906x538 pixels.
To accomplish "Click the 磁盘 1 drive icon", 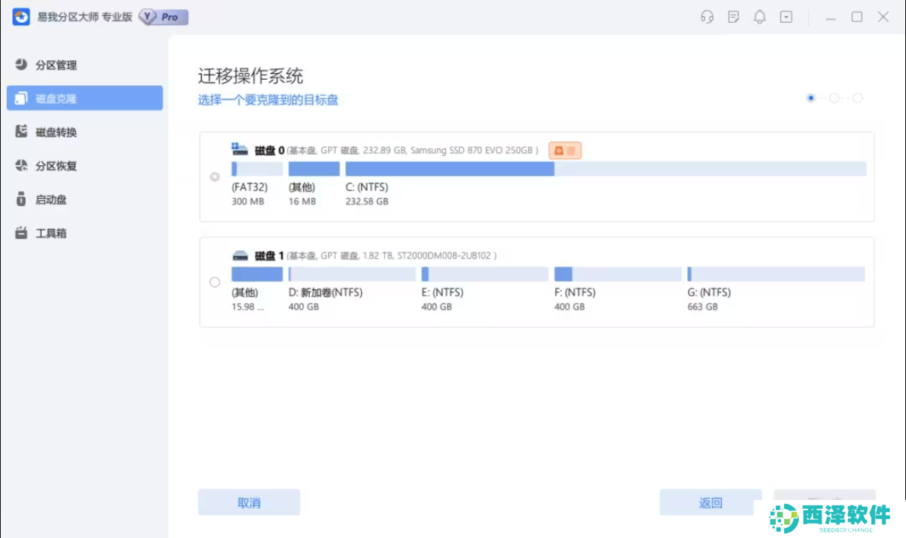I will click(x=240, y=255).
